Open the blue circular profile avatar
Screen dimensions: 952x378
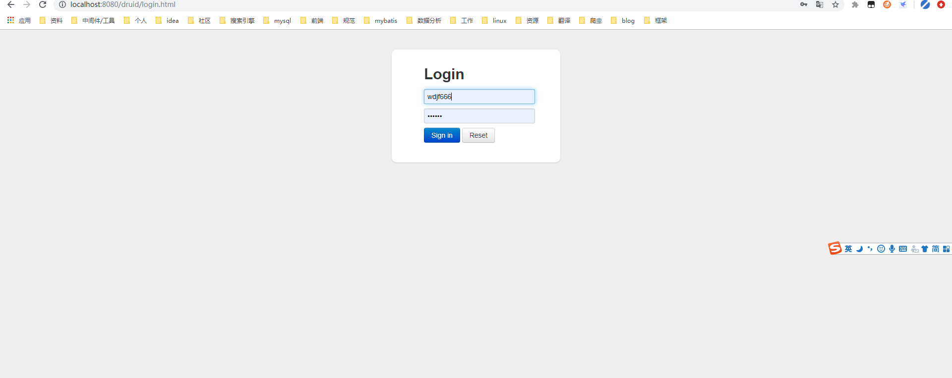point(925,4)
